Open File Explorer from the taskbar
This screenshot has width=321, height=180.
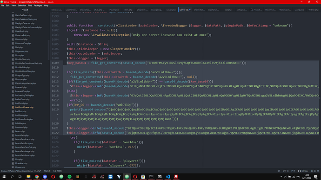[28, 177]
